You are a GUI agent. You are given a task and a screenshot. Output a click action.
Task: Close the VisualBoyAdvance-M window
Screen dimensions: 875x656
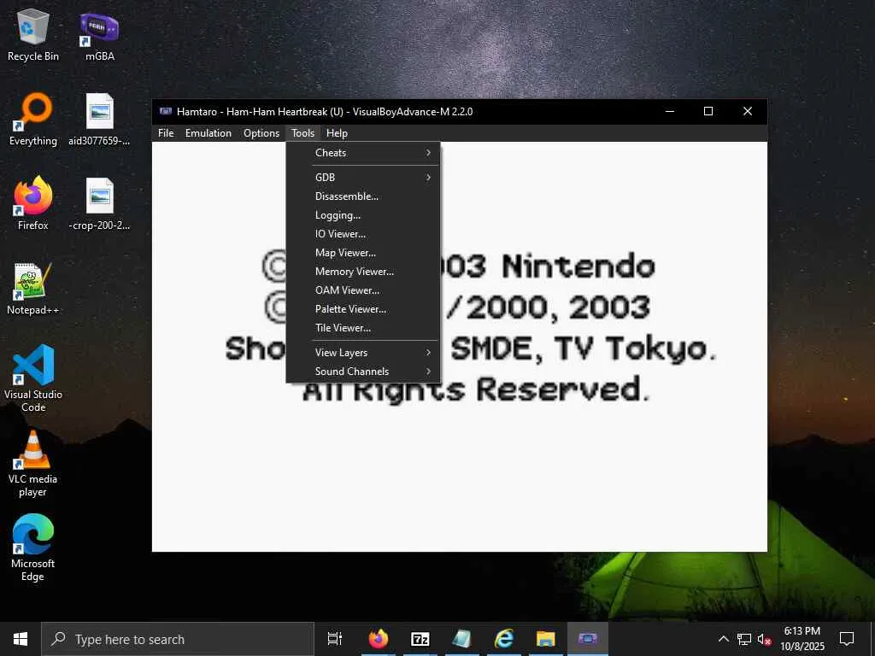(748, 111)
